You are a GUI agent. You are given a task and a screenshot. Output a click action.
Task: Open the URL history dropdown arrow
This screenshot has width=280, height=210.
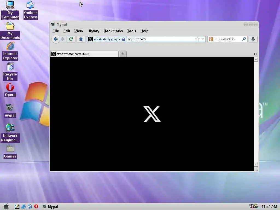click(203, 39)
